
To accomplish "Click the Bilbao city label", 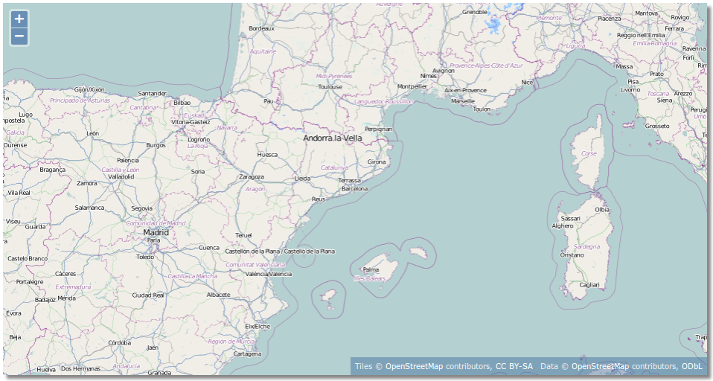I will pyautogui.click(x=182, y=103).
